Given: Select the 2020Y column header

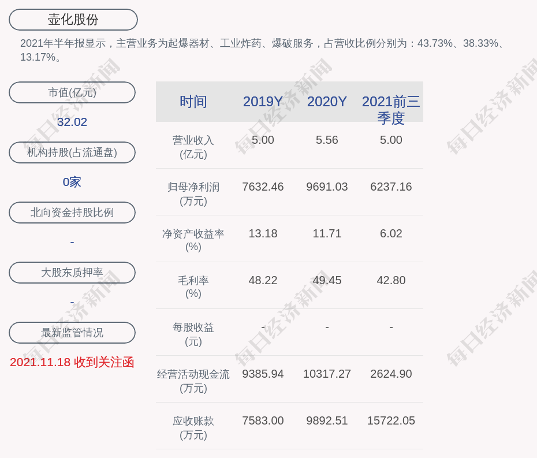Looking at the screenshot, I should pos(327,102).
